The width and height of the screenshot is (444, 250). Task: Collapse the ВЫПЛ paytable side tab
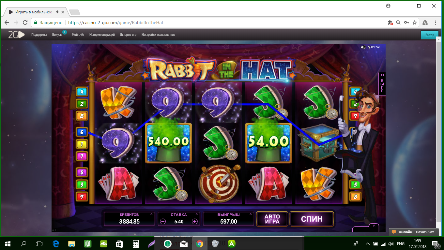pos(382,83)
